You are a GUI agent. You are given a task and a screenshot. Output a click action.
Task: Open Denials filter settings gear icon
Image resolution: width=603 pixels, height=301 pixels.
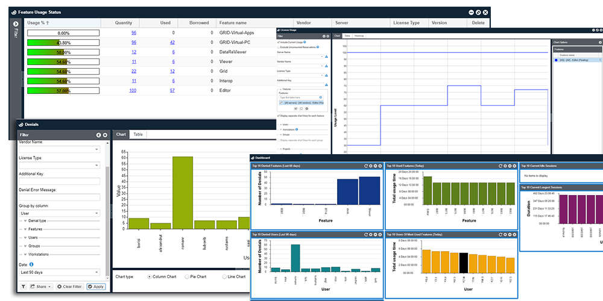point(105,135)
